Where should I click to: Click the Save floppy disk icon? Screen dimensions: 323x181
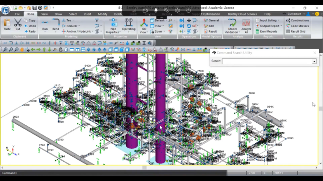(34, 8)
